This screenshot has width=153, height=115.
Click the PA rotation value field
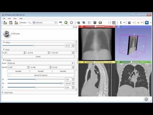[x=69, y=83]
